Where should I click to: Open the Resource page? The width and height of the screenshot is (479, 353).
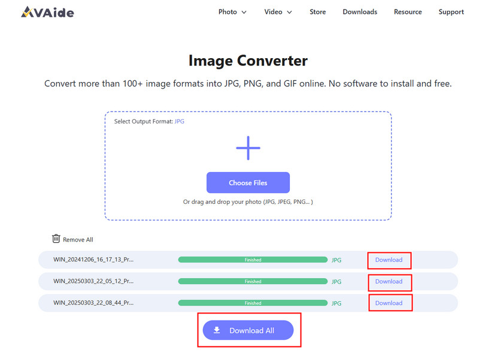pyautogui.click(x=408, y=12)
